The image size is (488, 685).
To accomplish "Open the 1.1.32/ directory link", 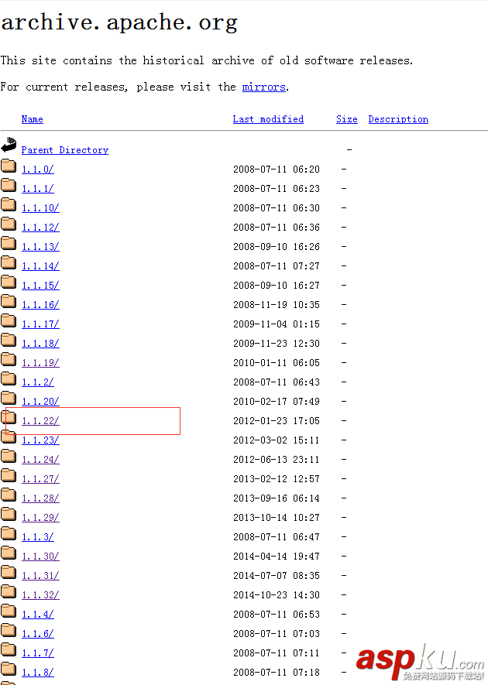I will [40, 595].
